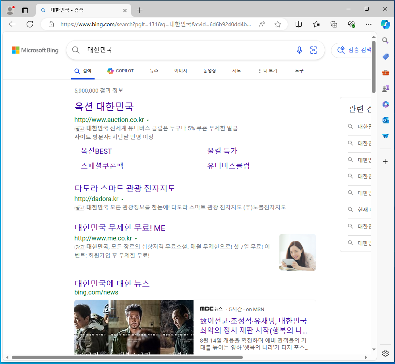Start voice search with microphone

[299, 50]
